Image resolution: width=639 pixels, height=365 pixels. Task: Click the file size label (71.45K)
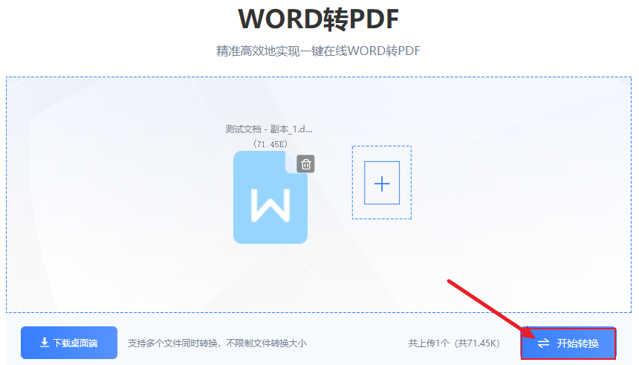(270, 143)
